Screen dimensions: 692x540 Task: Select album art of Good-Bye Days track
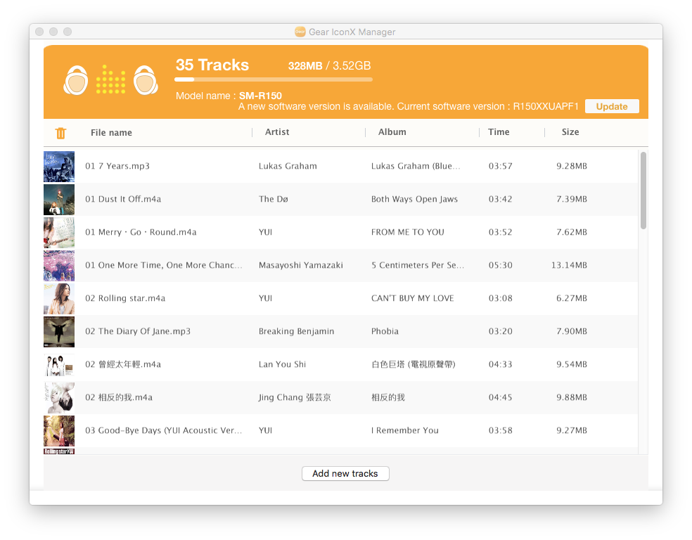pos(59,431)
